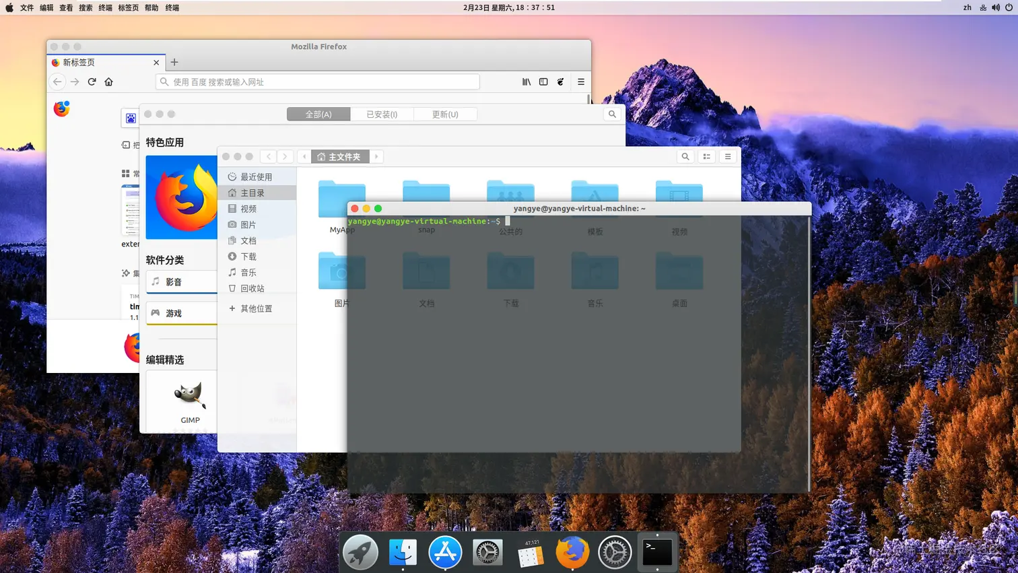This screenshot has width=1018, height=573.
Task: Go back in the file manager
Action: (x=269, y=156)
